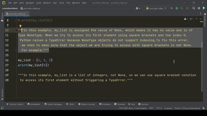
Task: Toggle the comment fold marker at line 8
Action: 16,20
